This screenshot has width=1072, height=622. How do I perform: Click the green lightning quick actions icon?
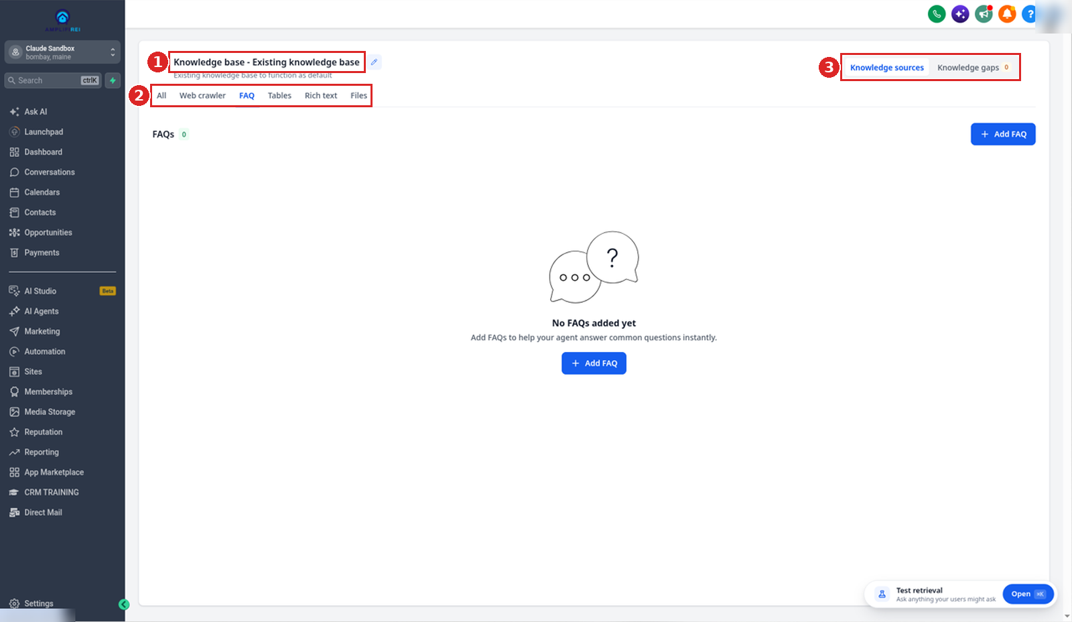[113, 80]
